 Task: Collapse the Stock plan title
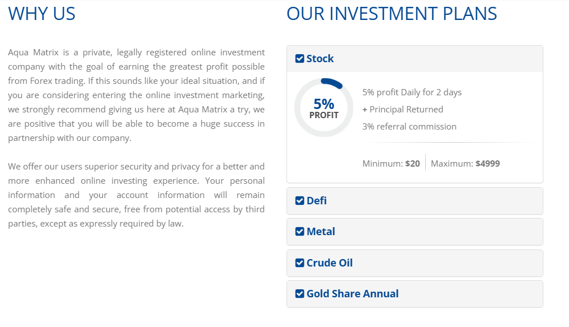click(320, 59)
